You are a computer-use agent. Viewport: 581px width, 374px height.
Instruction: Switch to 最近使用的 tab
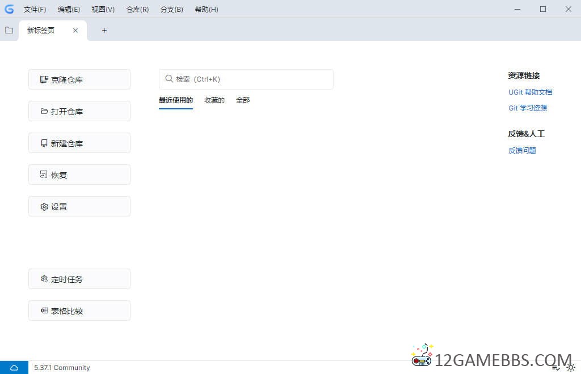click(176, 100)
